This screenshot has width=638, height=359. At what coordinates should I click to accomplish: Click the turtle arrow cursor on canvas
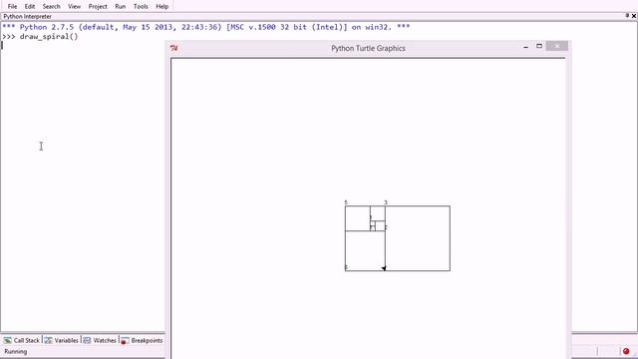tap(384, 268)
